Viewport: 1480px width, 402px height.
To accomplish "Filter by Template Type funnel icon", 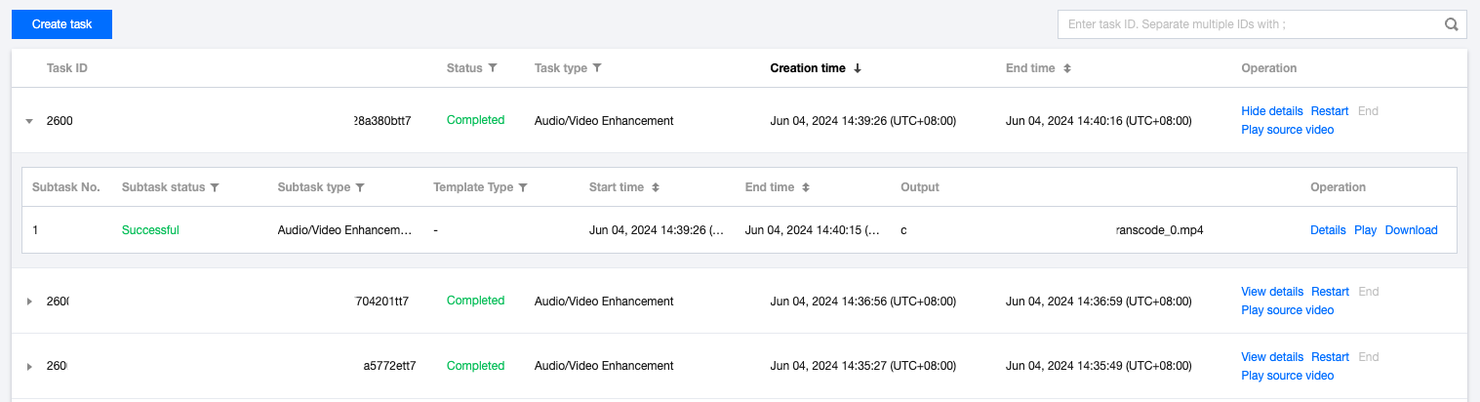I will (x=523, y=187).
